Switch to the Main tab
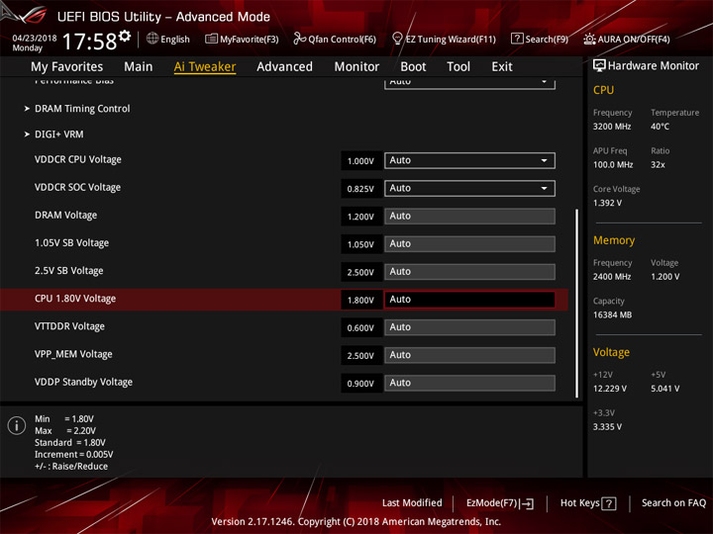The width and height of the screenshot is (713, 534). tap(139, 67)
